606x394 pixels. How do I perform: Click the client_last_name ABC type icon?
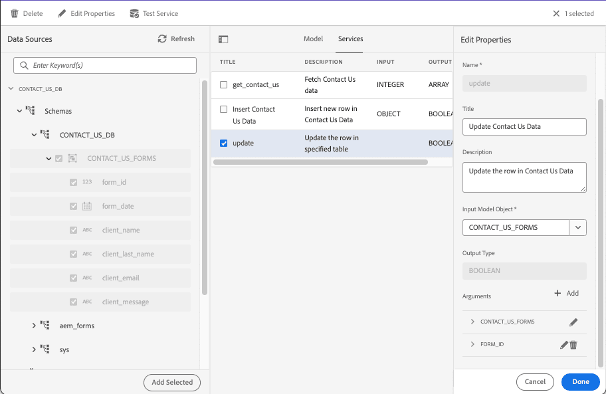coord(87,254)
